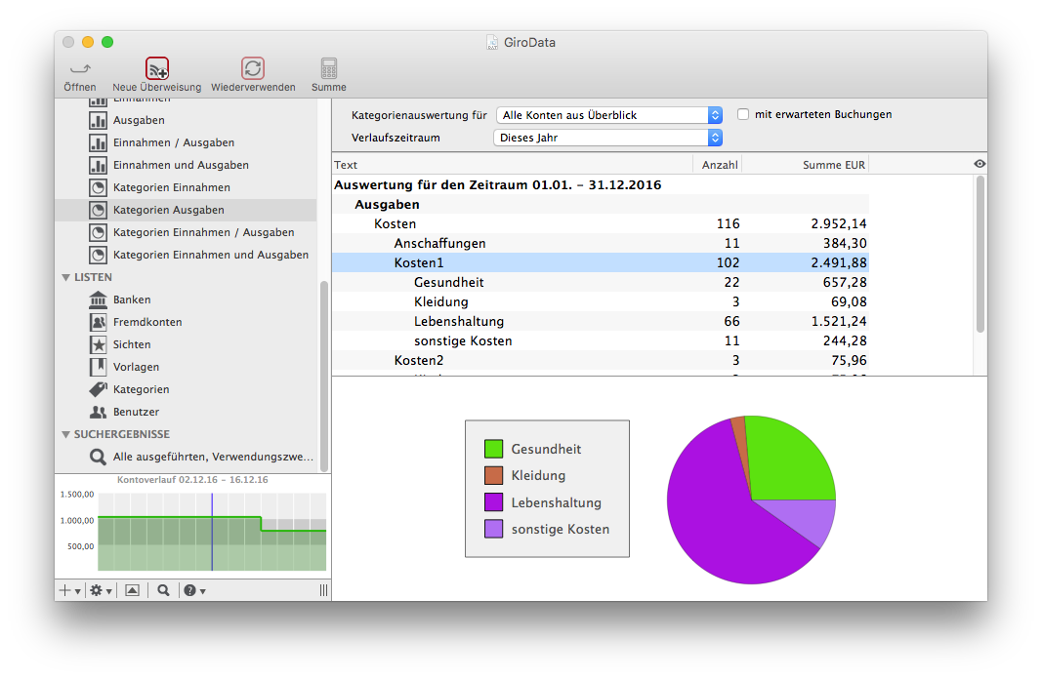Click the GiroData document title icon
1042x679 pixels.
coord(492,43)
